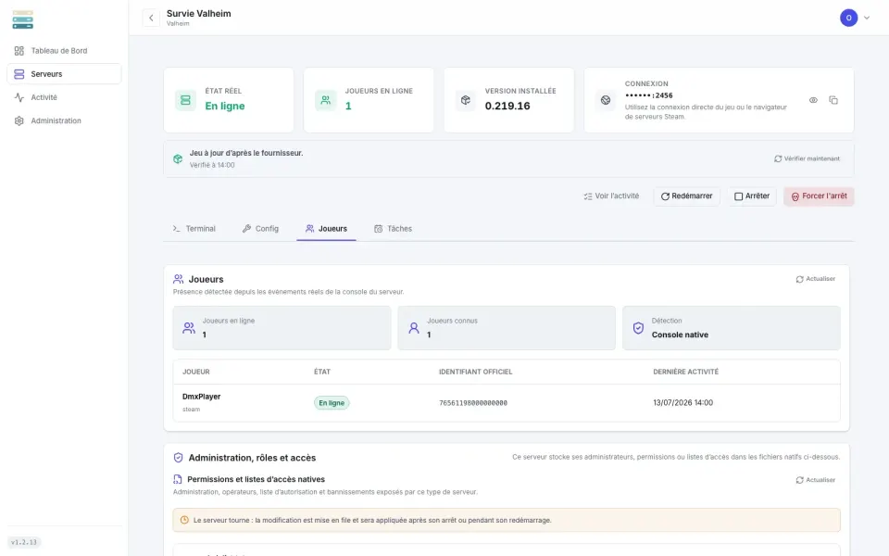Viewport: 889px width, 556px height.
Task: Refresh the Joueurs panel with Actualiser
Action: 815,279
